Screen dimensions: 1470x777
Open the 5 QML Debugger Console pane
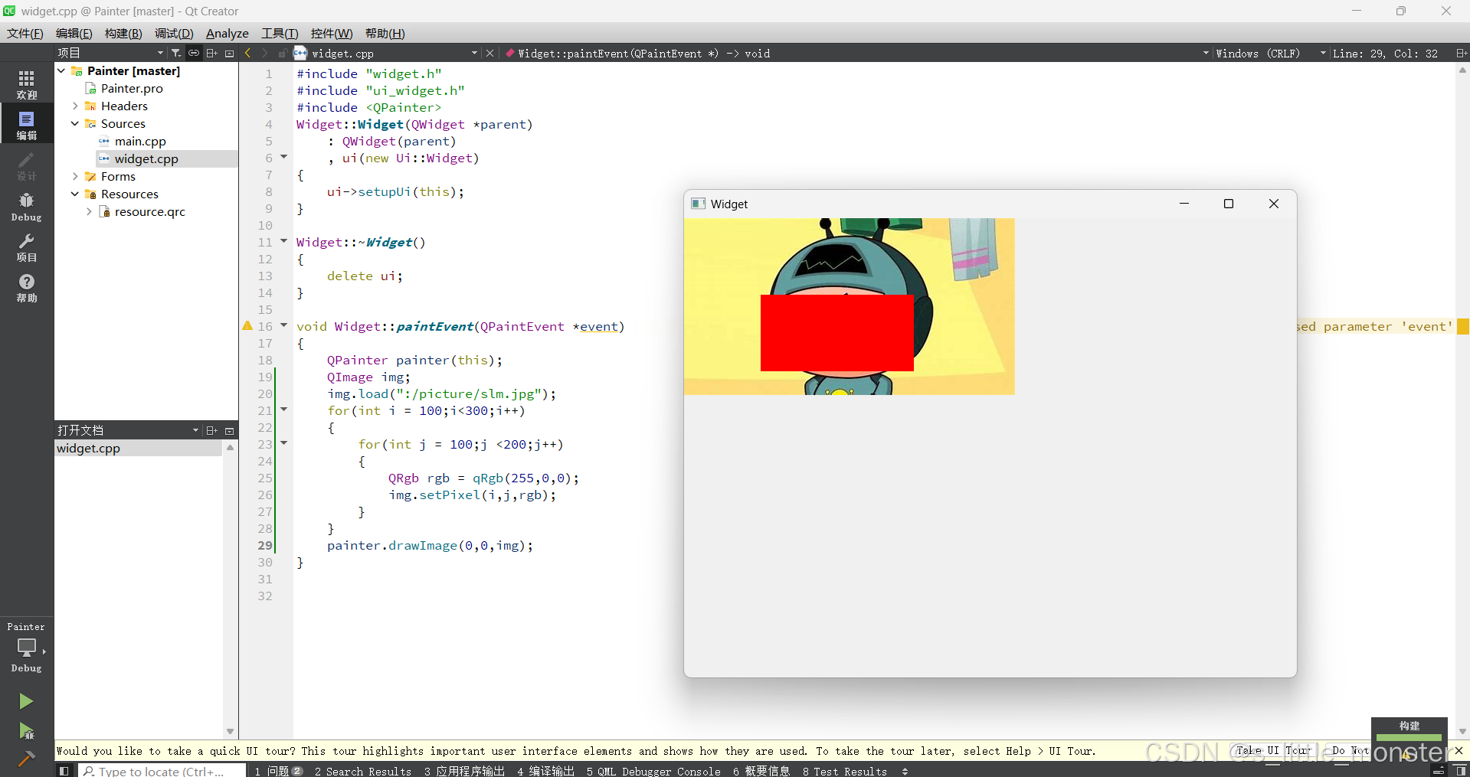tap(653, 771)
